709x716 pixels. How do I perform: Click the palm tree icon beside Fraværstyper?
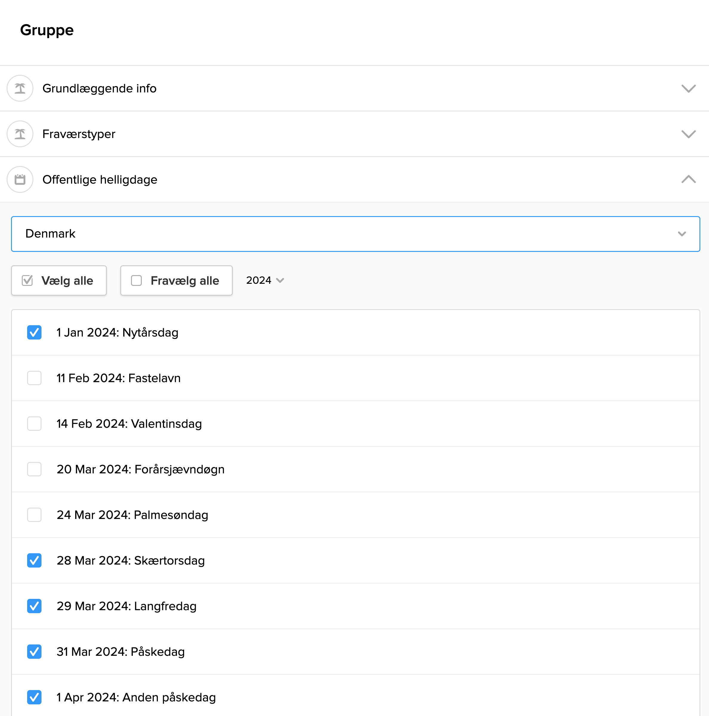coord(20,134)
